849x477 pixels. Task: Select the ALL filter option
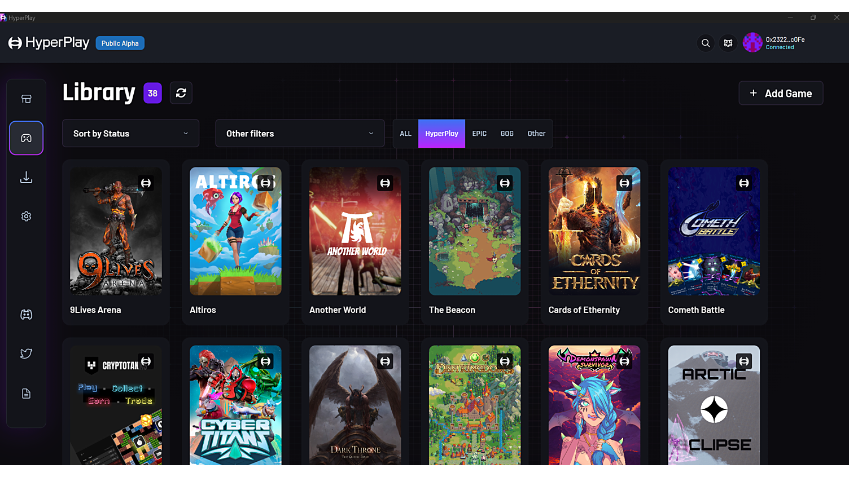(405, 134)
